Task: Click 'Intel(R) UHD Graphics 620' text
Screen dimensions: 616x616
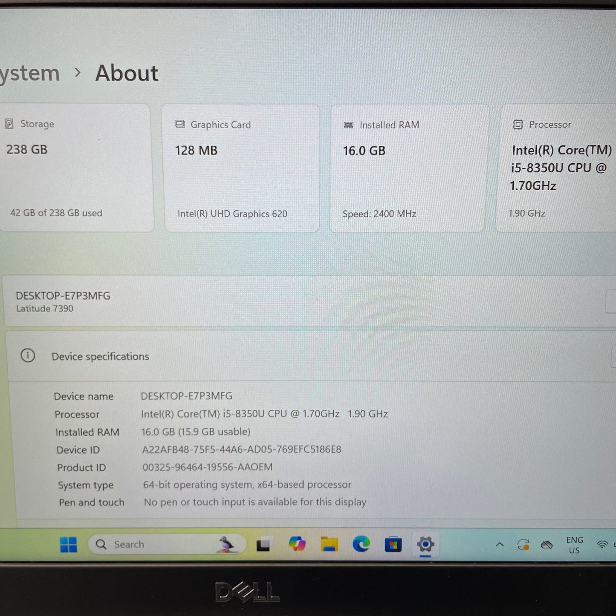Action: pos(232,214)
